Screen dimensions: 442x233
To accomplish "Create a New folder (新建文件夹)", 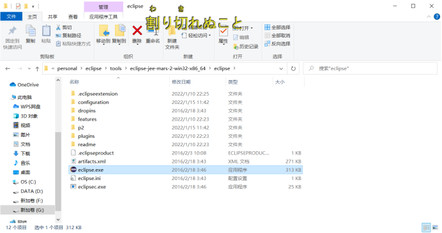I will (172, 37).
